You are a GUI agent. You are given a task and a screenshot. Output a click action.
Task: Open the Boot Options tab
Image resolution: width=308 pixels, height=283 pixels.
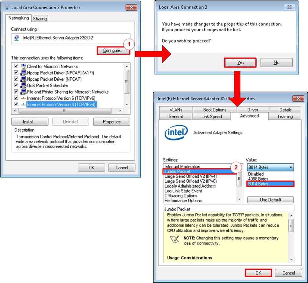(x=215, y=110)
